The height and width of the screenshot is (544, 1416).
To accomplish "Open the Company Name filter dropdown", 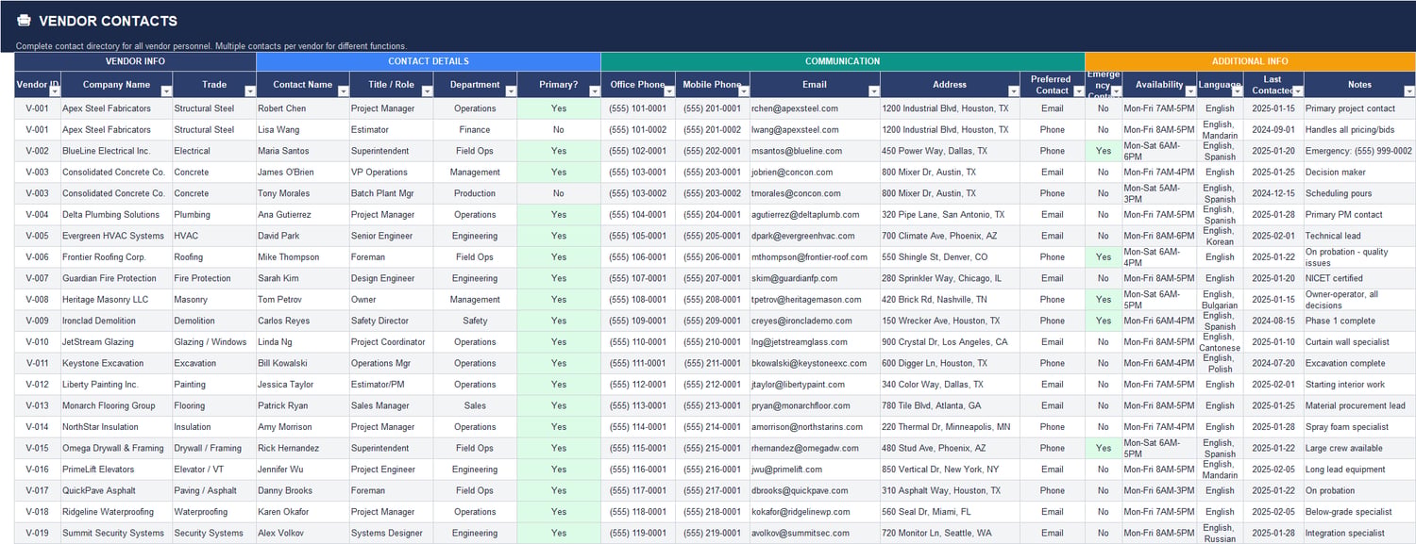I will click(166, 91).
